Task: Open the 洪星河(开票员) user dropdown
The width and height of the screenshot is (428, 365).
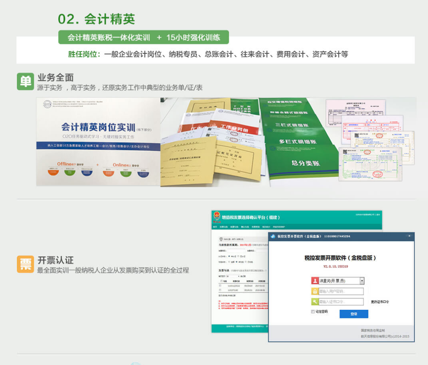Action: point(362,281)
